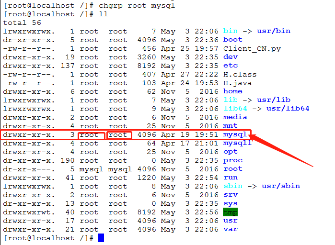Click the 'srv' directory name
Viewport: 335px width, 245px height.
[x=231, y=195]
